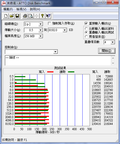
Task: Click the 4096.0 transfer size row label
Action: pos(10,120)
